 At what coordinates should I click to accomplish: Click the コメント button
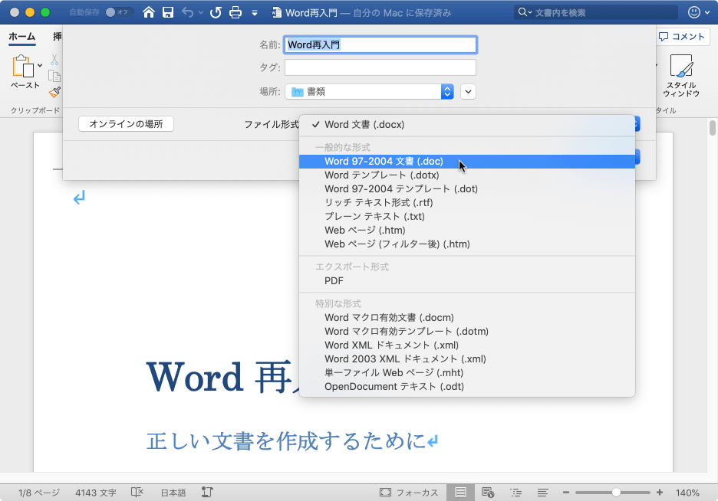[x=681, y=37]
